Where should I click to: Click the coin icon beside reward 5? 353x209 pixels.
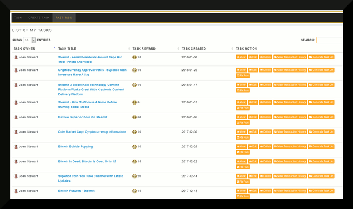[135, 102]
